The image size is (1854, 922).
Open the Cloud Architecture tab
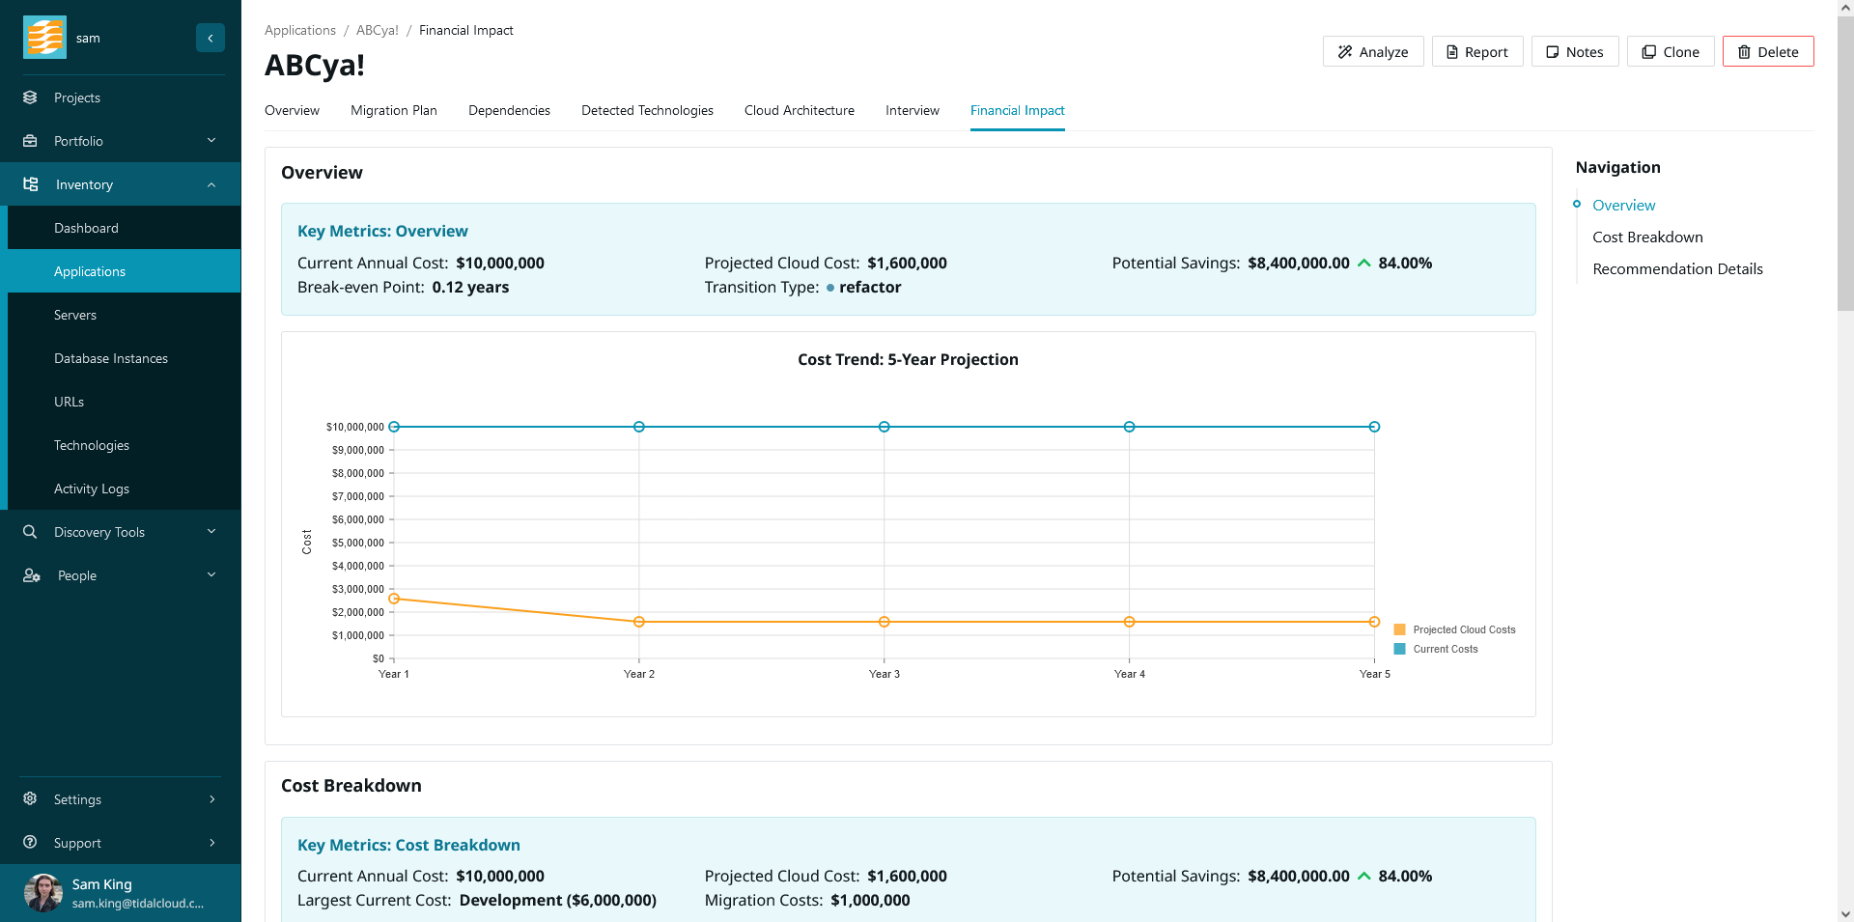(799, 111)
